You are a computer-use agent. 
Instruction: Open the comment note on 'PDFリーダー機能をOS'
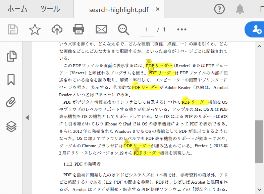click(184, 98)
